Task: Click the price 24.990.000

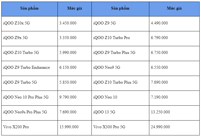Action: pos(160,127)
